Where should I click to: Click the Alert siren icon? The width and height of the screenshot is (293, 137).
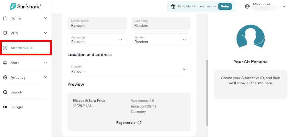(x=5, y=63)
